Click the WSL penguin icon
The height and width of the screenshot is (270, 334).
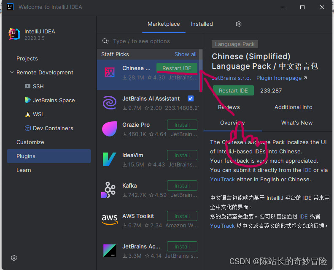click(x=28, y=115)
